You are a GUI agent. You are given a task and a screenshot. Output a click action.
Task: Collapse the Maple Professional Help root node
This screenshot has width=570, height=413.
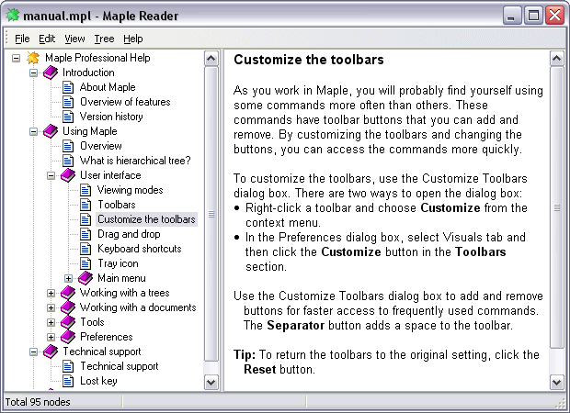(x=16, y=58)
